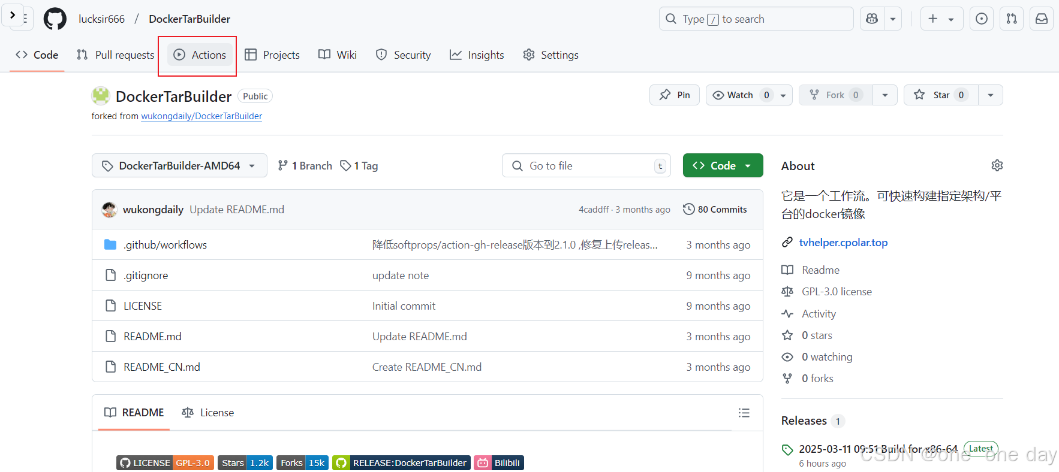1059x472 pixels.
Task: Open the Copilot chat icon
Action: pyautogui.click(x=873, y=19)
